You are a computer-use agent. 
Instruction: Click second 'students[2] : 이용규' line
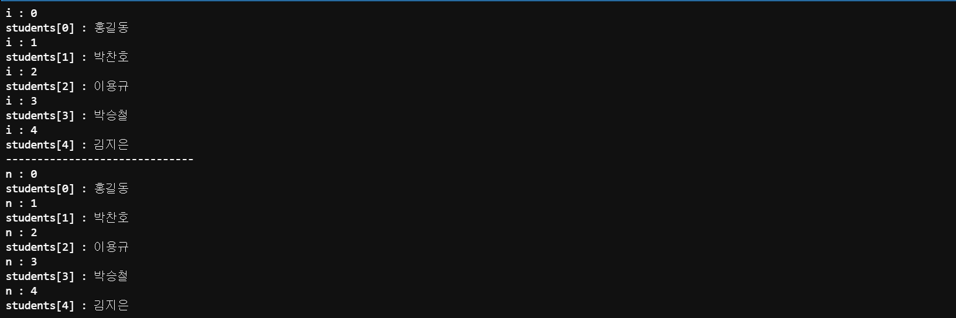click(67, 247)
